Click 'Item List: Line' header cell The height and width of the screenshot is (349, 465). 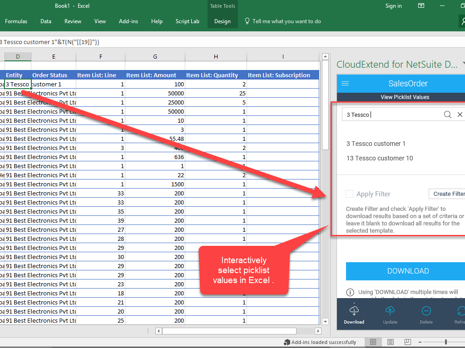[x=100, y=75]
